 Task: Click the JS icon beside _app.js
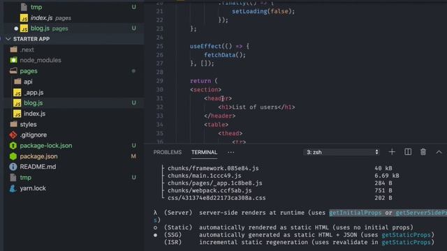17,93
